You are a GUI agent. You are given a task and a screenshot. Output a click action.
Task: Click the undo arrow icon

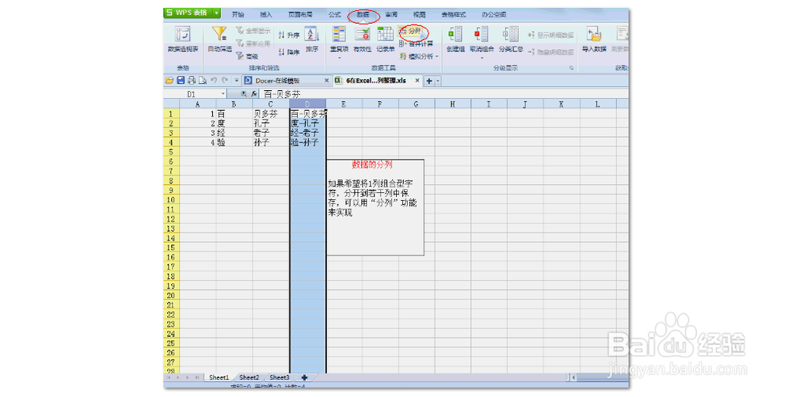pos(214,80)
